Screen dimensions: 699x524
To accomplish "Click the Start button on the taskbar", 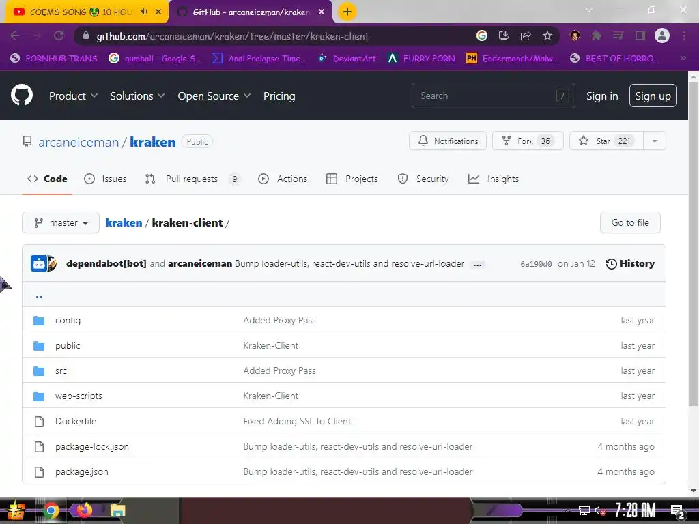I will [16, 510].
